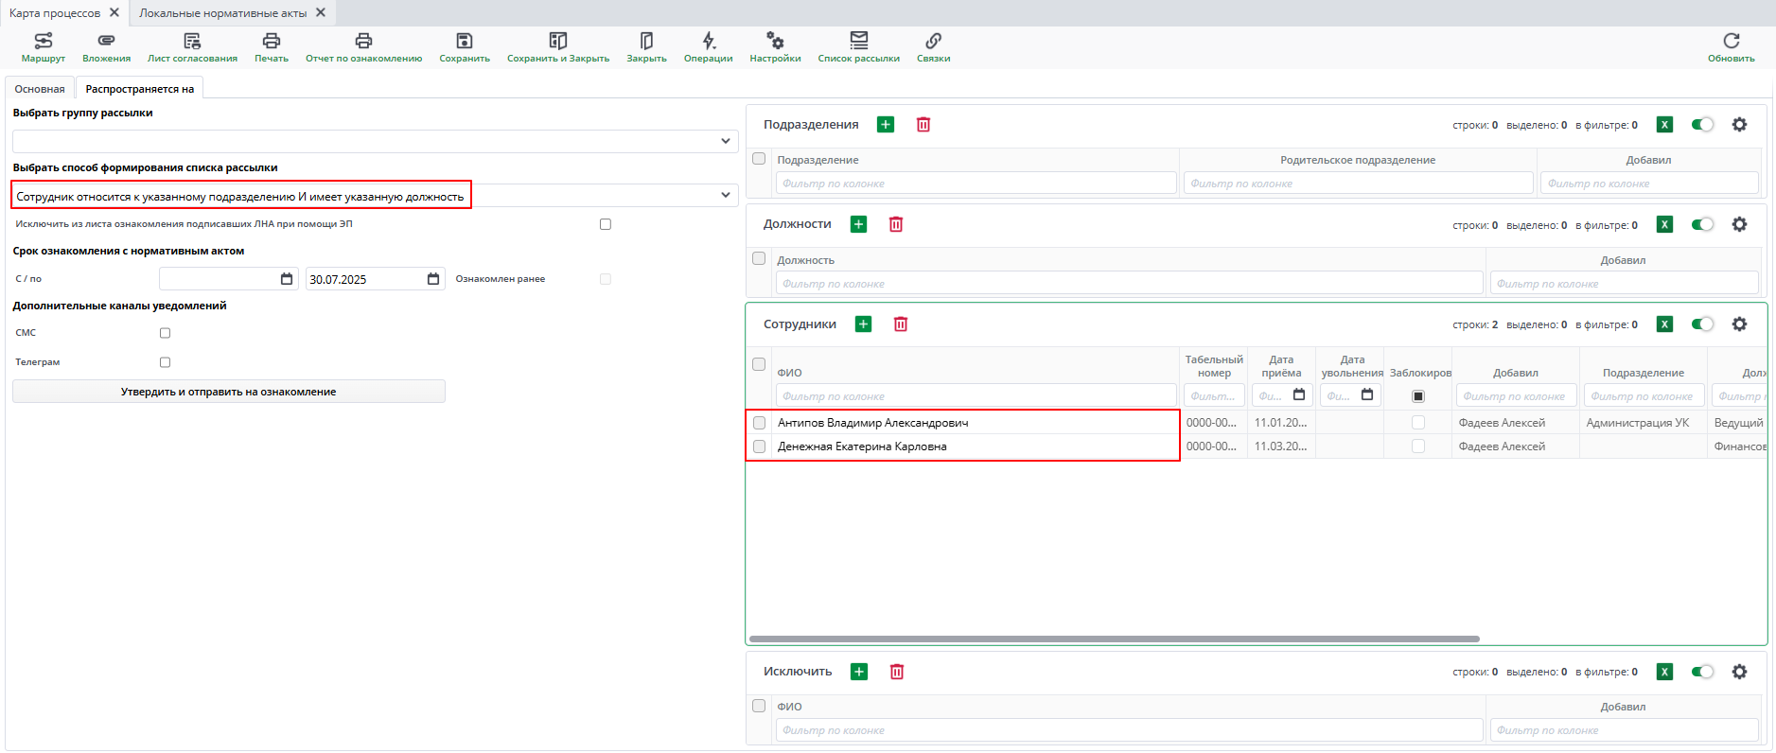Open the Маршрут toolbar item
The image size is (1776, 753).
tap(44, 46)
